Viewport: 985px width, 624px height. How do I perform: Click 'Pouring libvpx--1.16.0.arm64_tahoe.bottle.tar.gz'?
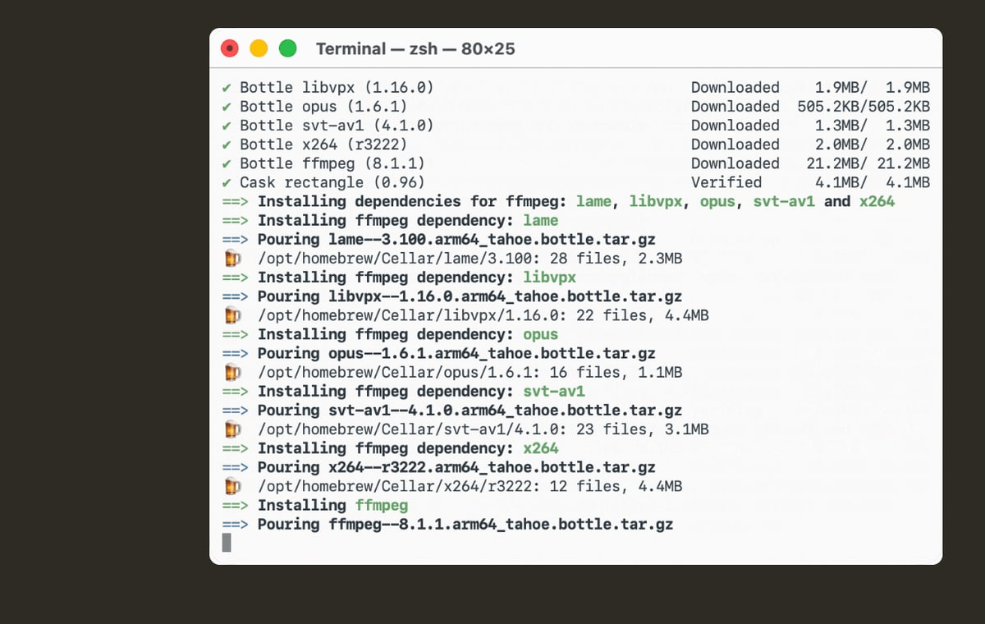click(x=470, y=296)
